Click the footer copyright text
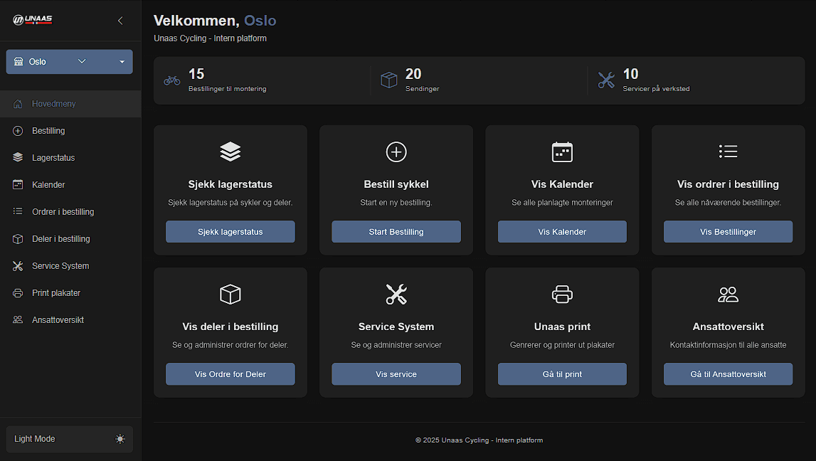This screenshot has width=816, height=461. click(x=479, y=440)
